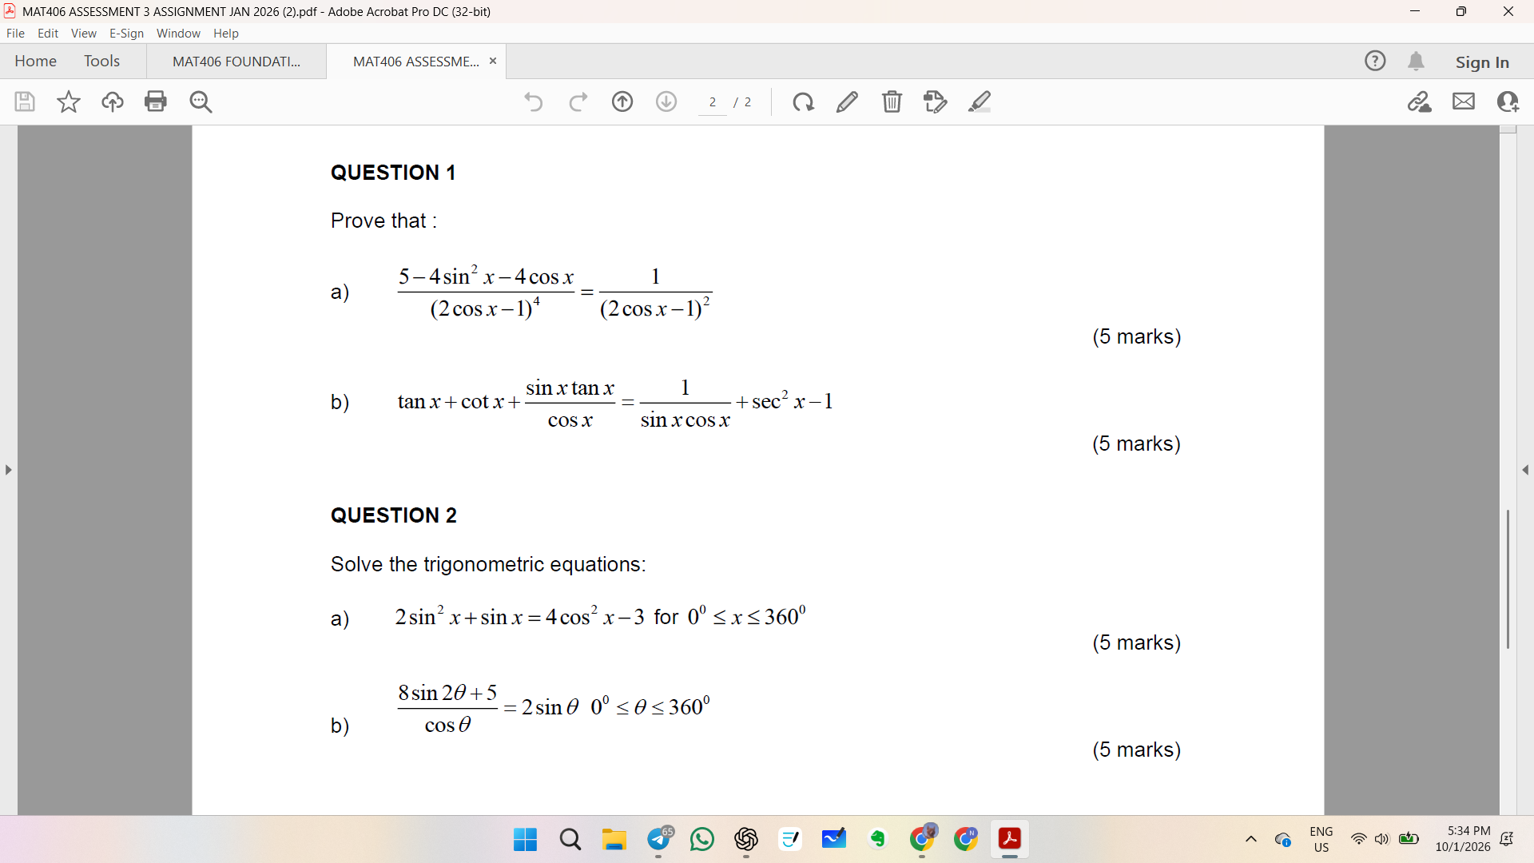Go to the next page downward arrow
Viewport: 1534px width, 863px height.
666,101
